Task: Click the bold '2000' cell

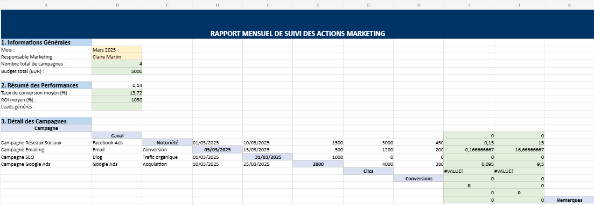Action: (318, 164)
